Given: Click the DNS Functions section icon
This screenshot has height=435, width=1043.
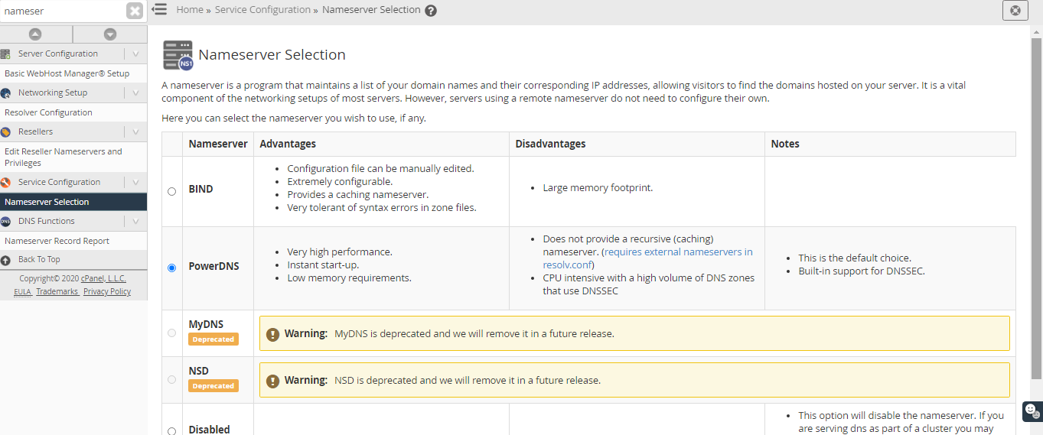Looking at the screenshot, I should [x=6, y=222].
